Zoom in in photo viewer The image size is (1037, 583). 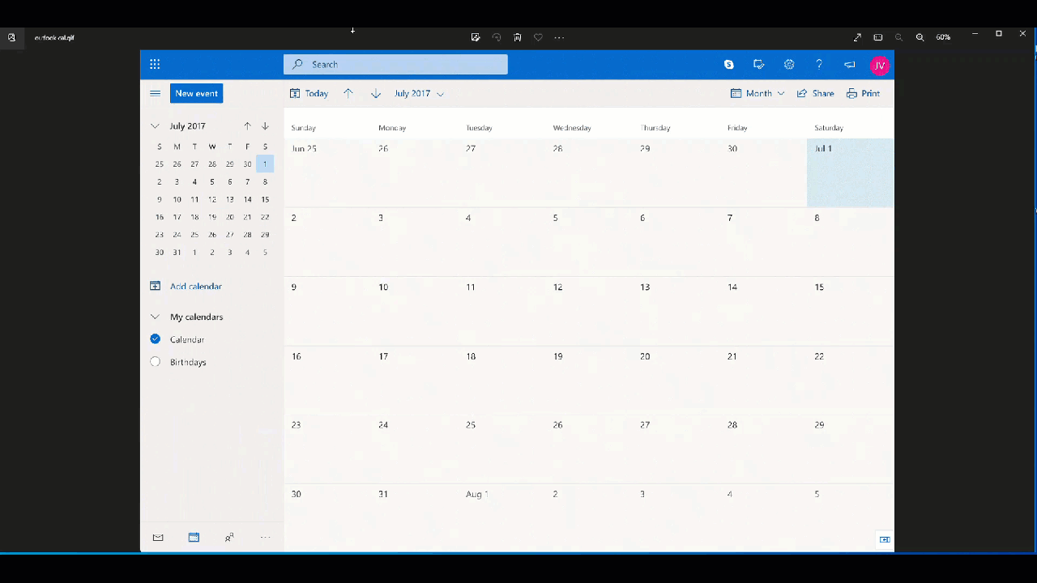(x=920, y=37)
